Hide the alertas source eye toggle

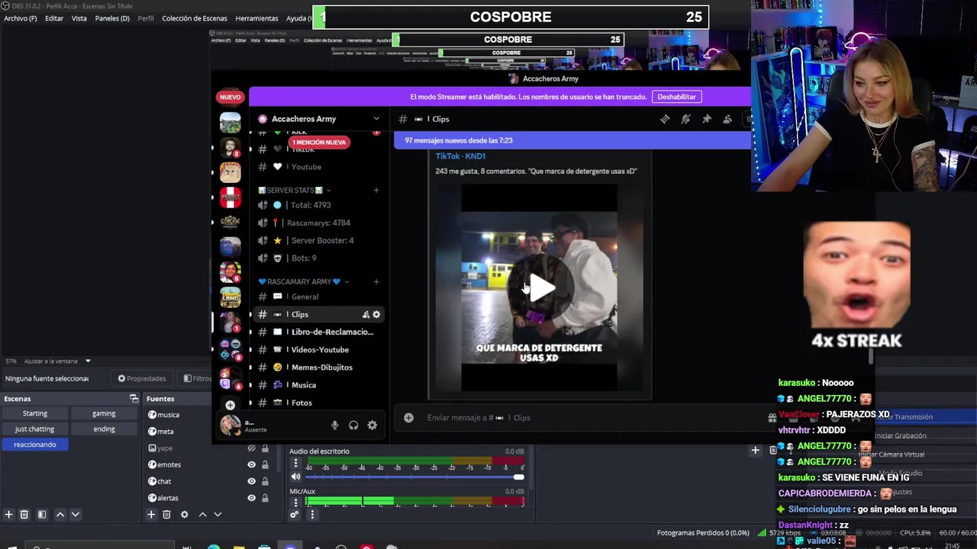251,498
